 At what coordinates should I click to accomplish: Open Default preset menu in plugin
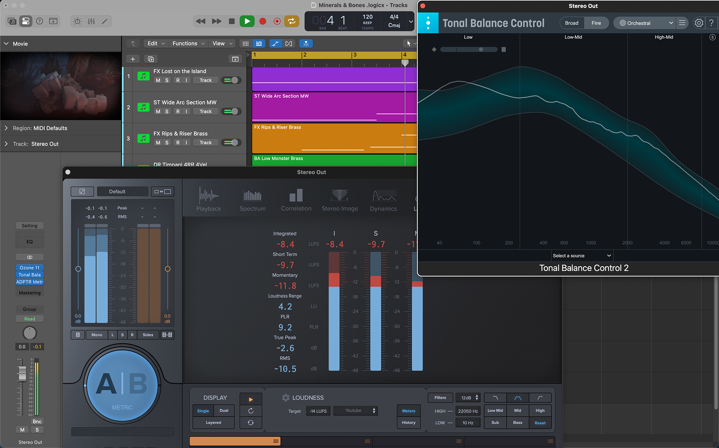(x=123, y=191)
